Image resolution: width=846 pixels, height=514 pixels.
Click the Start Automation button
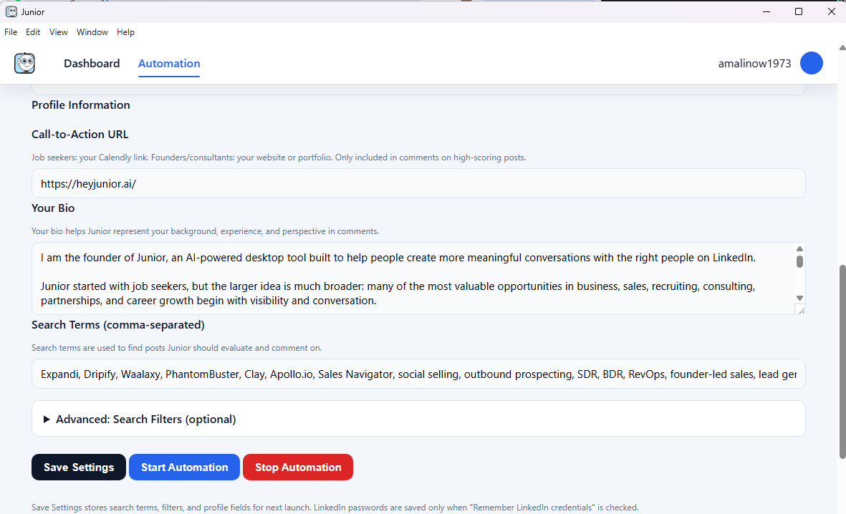185,467
